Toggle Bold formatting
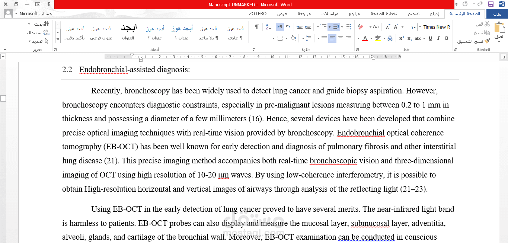Image resolution: width=508 pixels, height=243 pixels. pyautogui.click(x=447, y=38)
